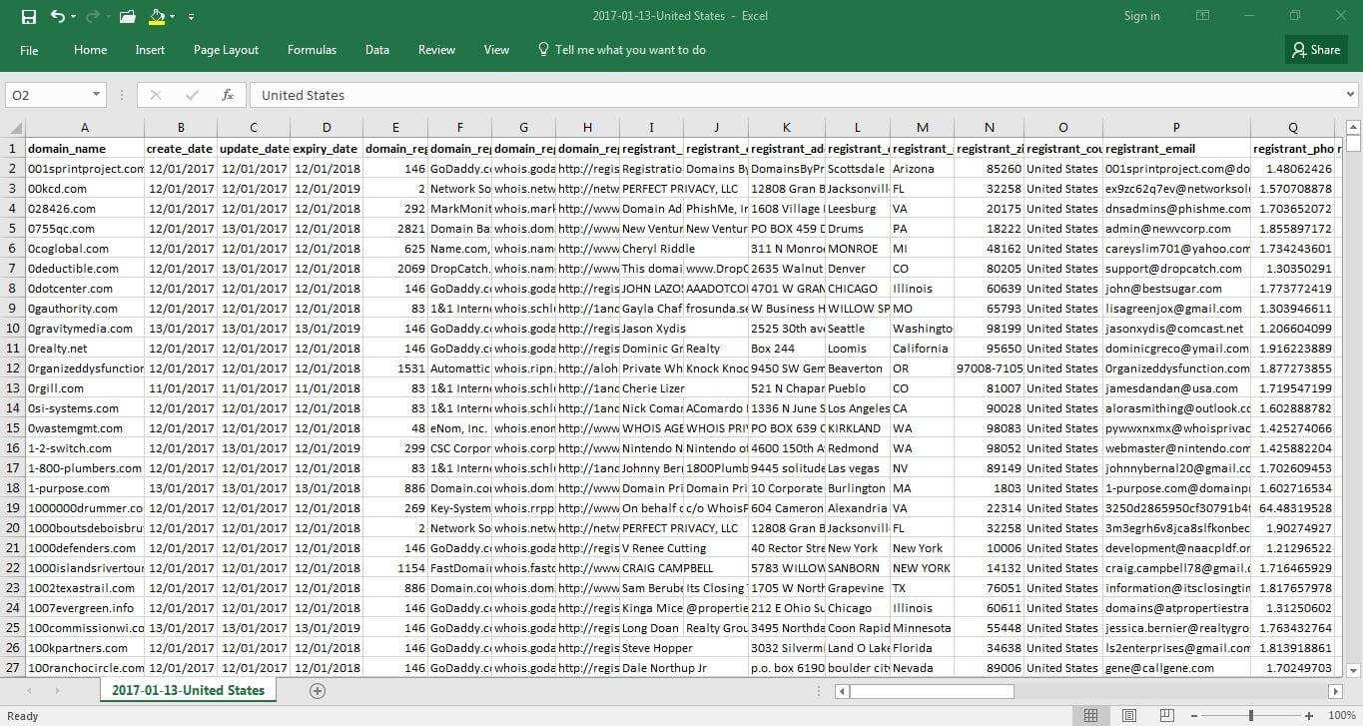1363x726 pixels.
Task: Click cell Cheryl Riddle
Action: point(652,249)
